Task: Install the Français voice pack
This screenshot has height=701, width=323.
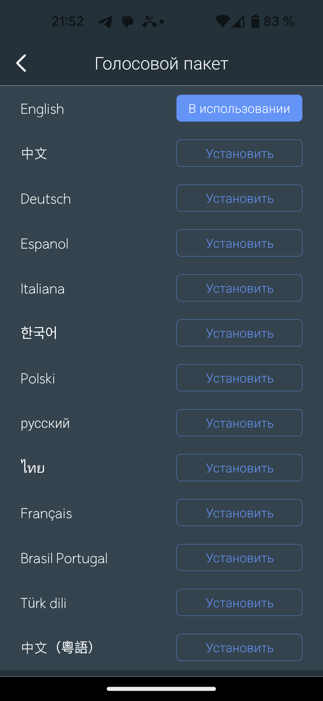Action: pos(239,513)
